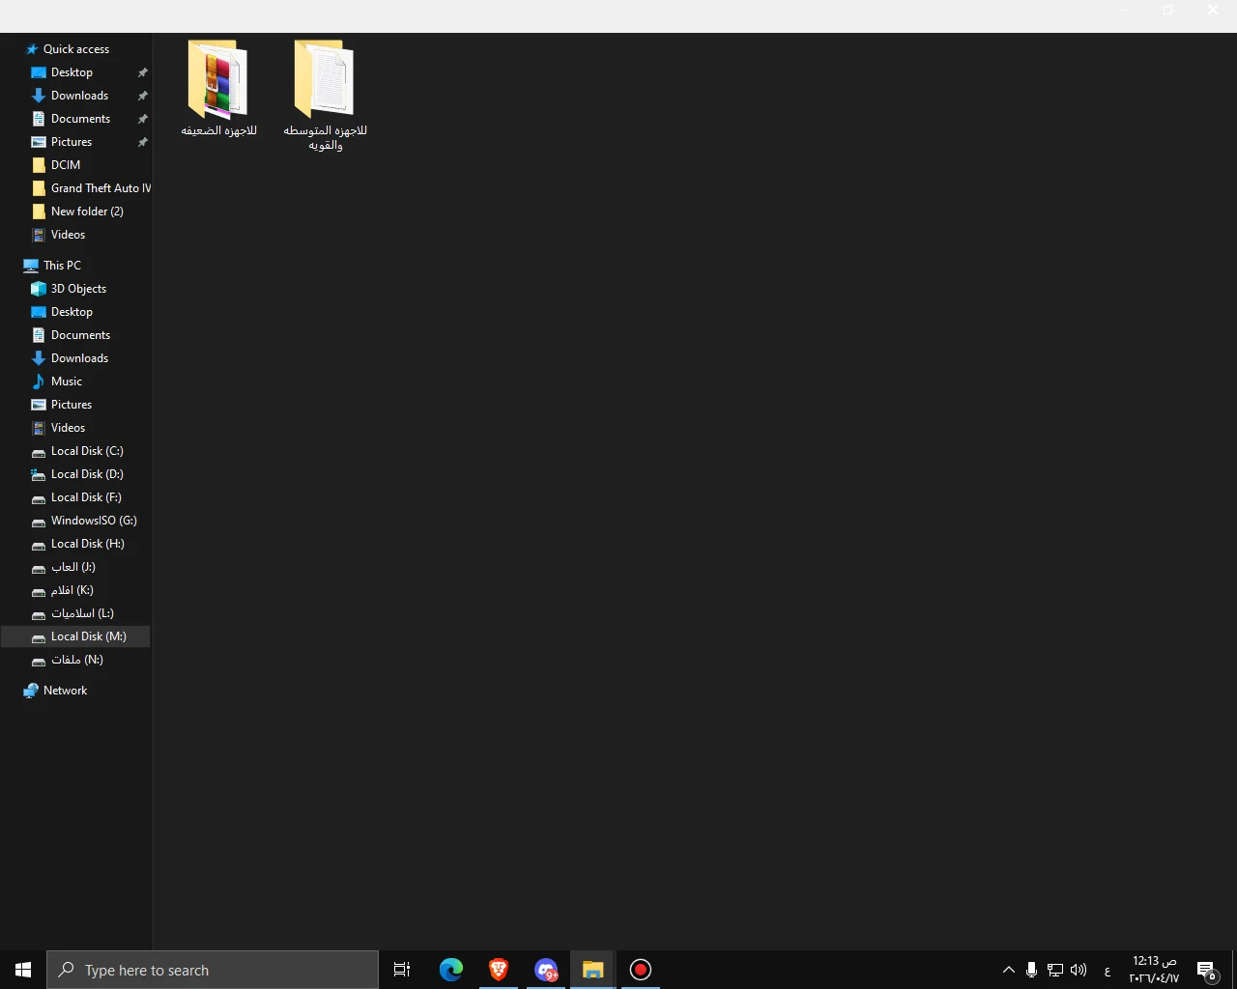Viewport: 1237px width, 989px height.
Task: Select Music folder in navigation pane
Action: [x=66, y=381]
